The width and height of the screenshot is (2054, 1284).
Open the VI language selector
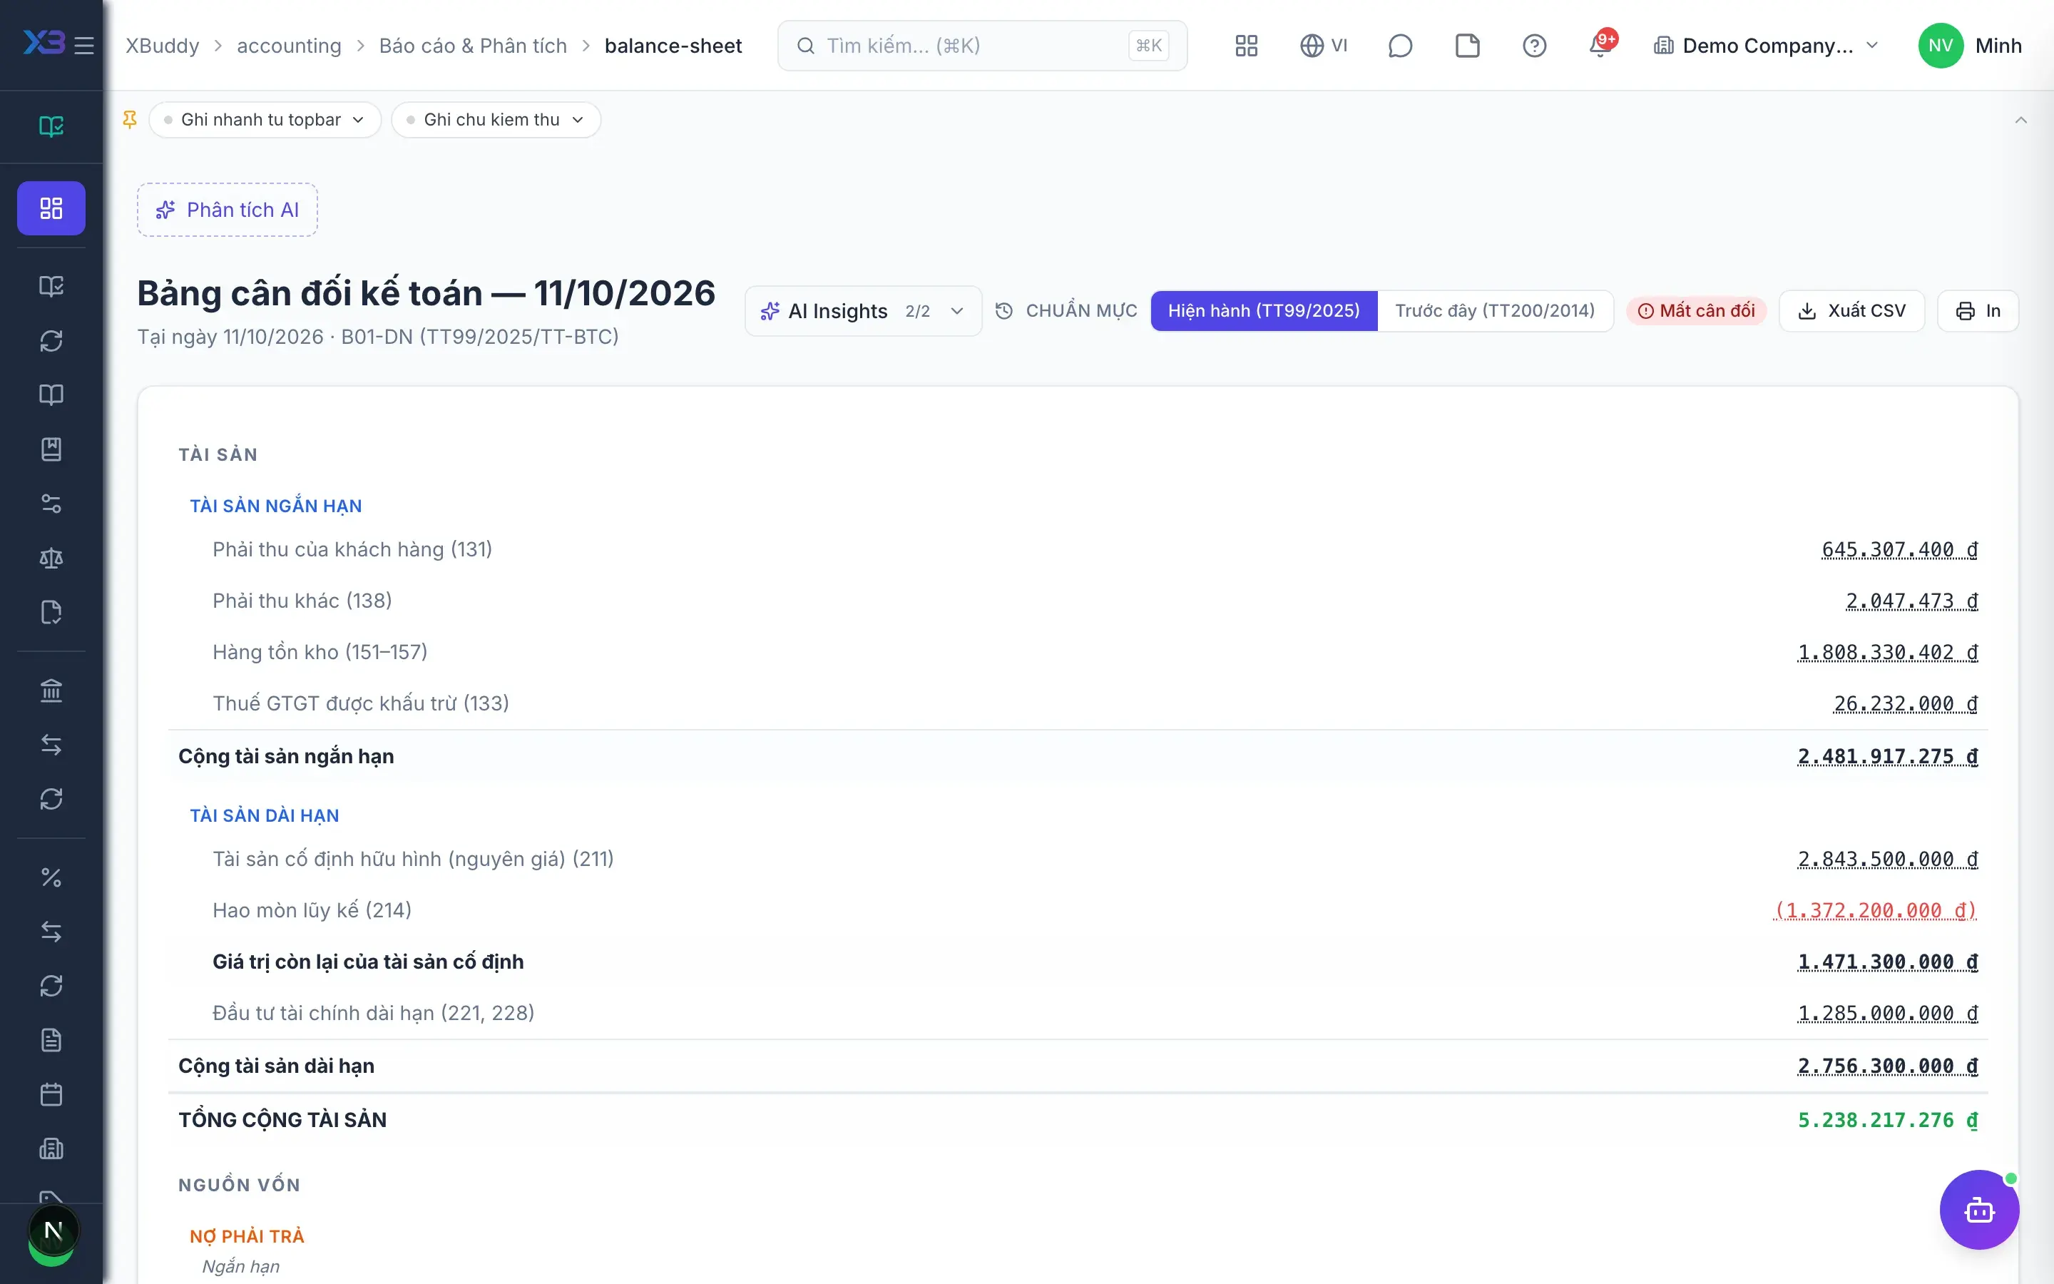pos(1323,45)
